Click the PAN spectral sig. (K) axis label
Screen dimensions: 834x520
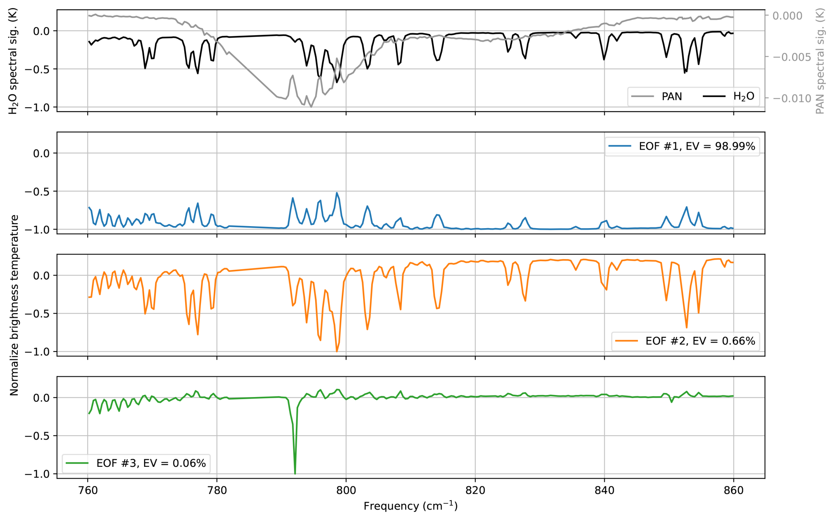tap(820, 60)
